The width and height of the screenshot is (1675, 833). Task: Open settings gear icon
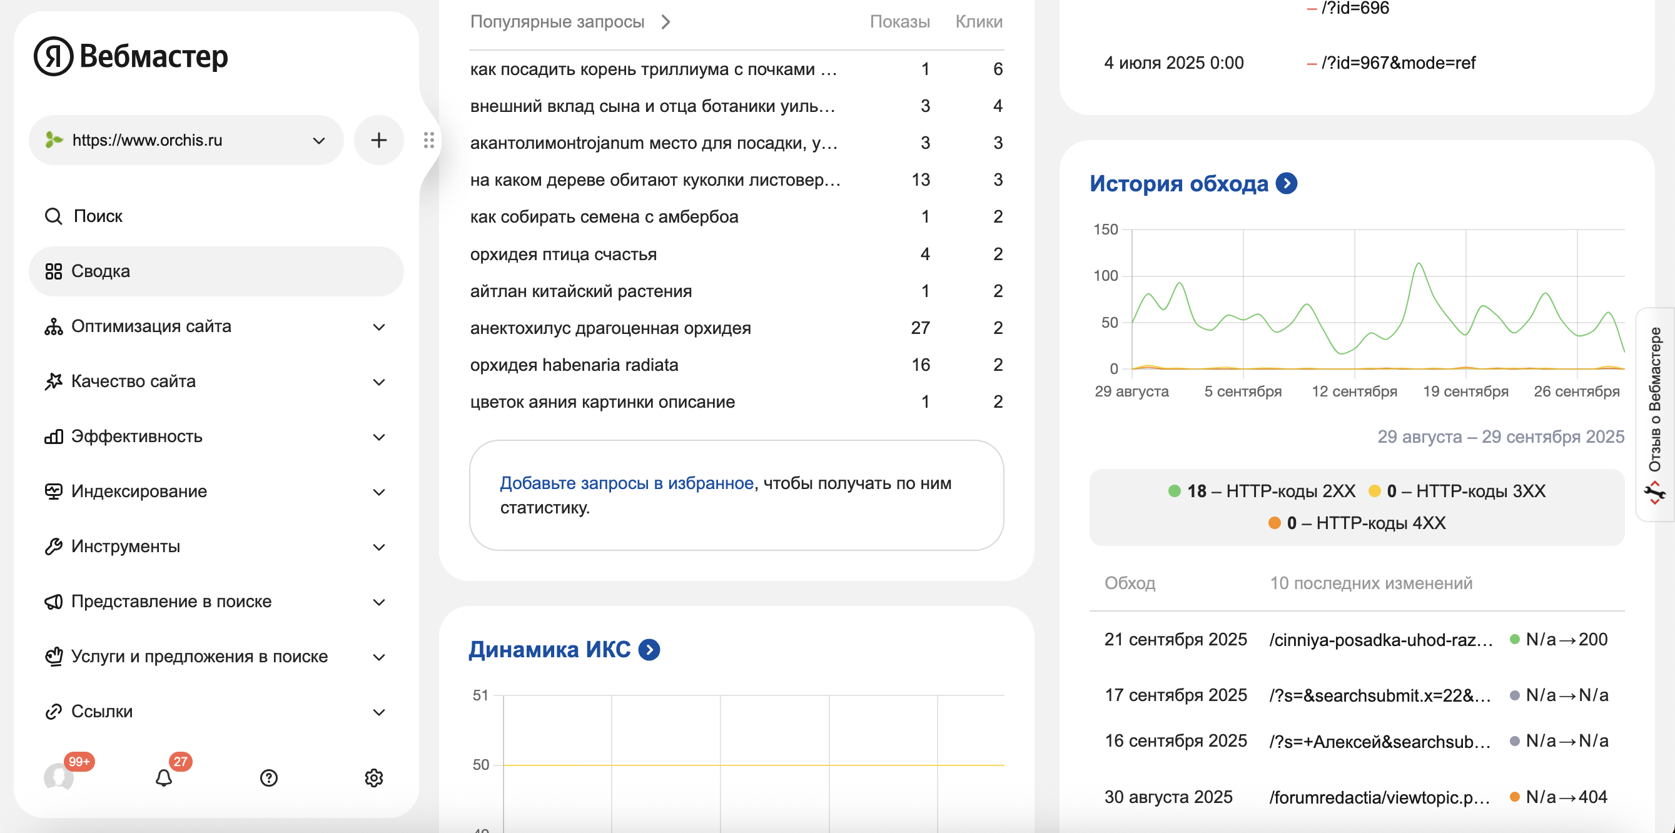[x=373, y=778]
